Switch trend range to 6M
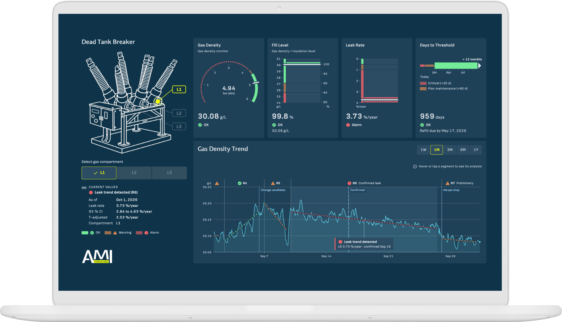562x322 pixels. tap(463, 150)
